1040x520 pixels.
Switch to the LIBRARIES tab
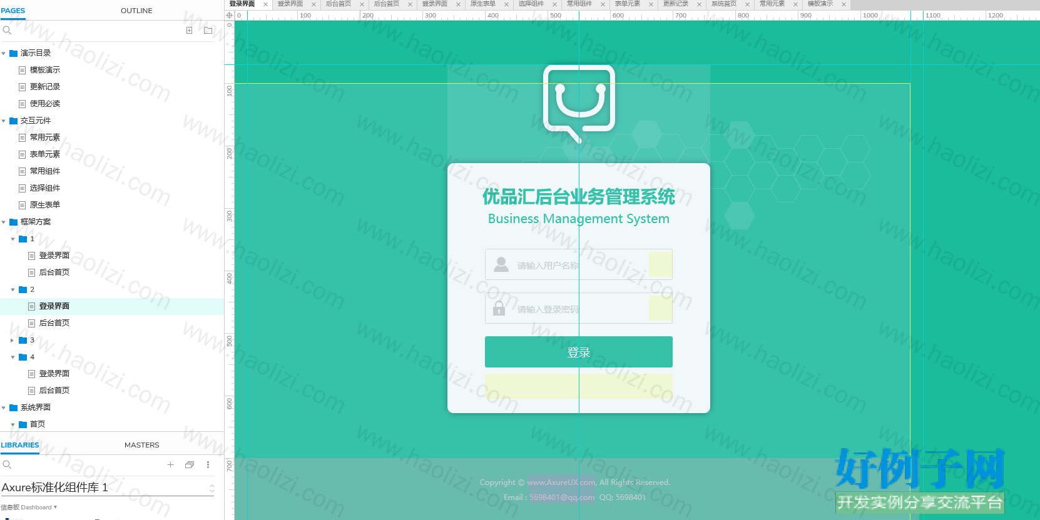pos(20,445)
